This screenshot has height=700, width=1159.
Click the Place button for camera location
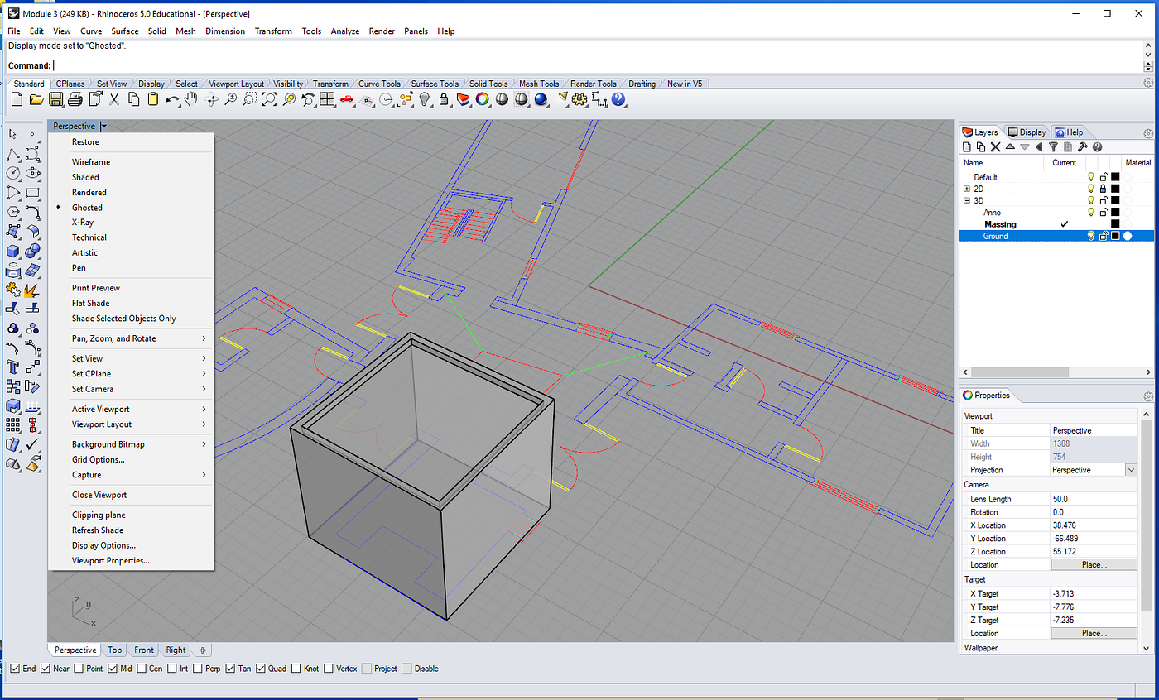tap(1094, 565)
